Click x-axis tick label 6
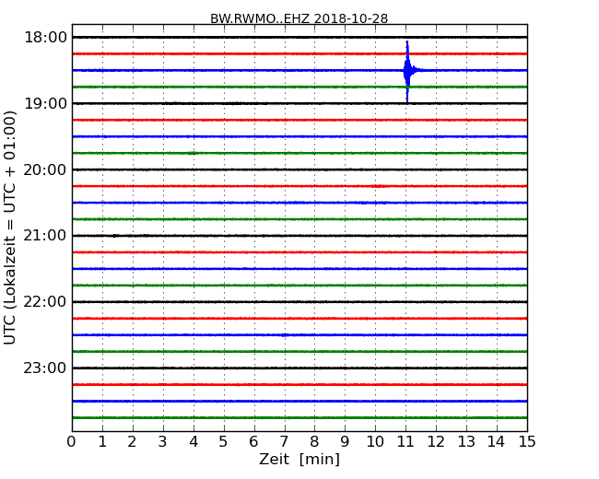This screenshot has width=599, height=479. 253,441
